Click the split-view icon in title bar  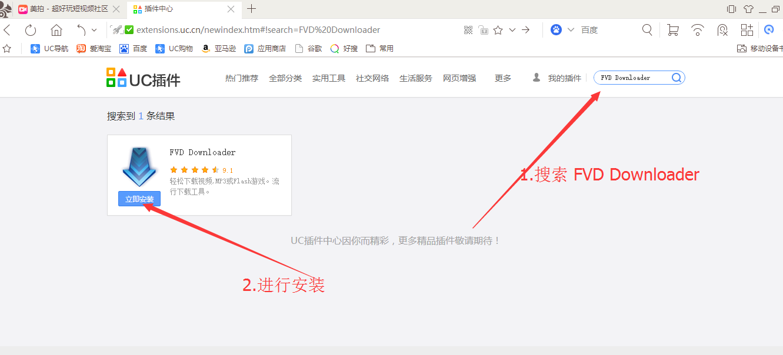coord(732,9)
